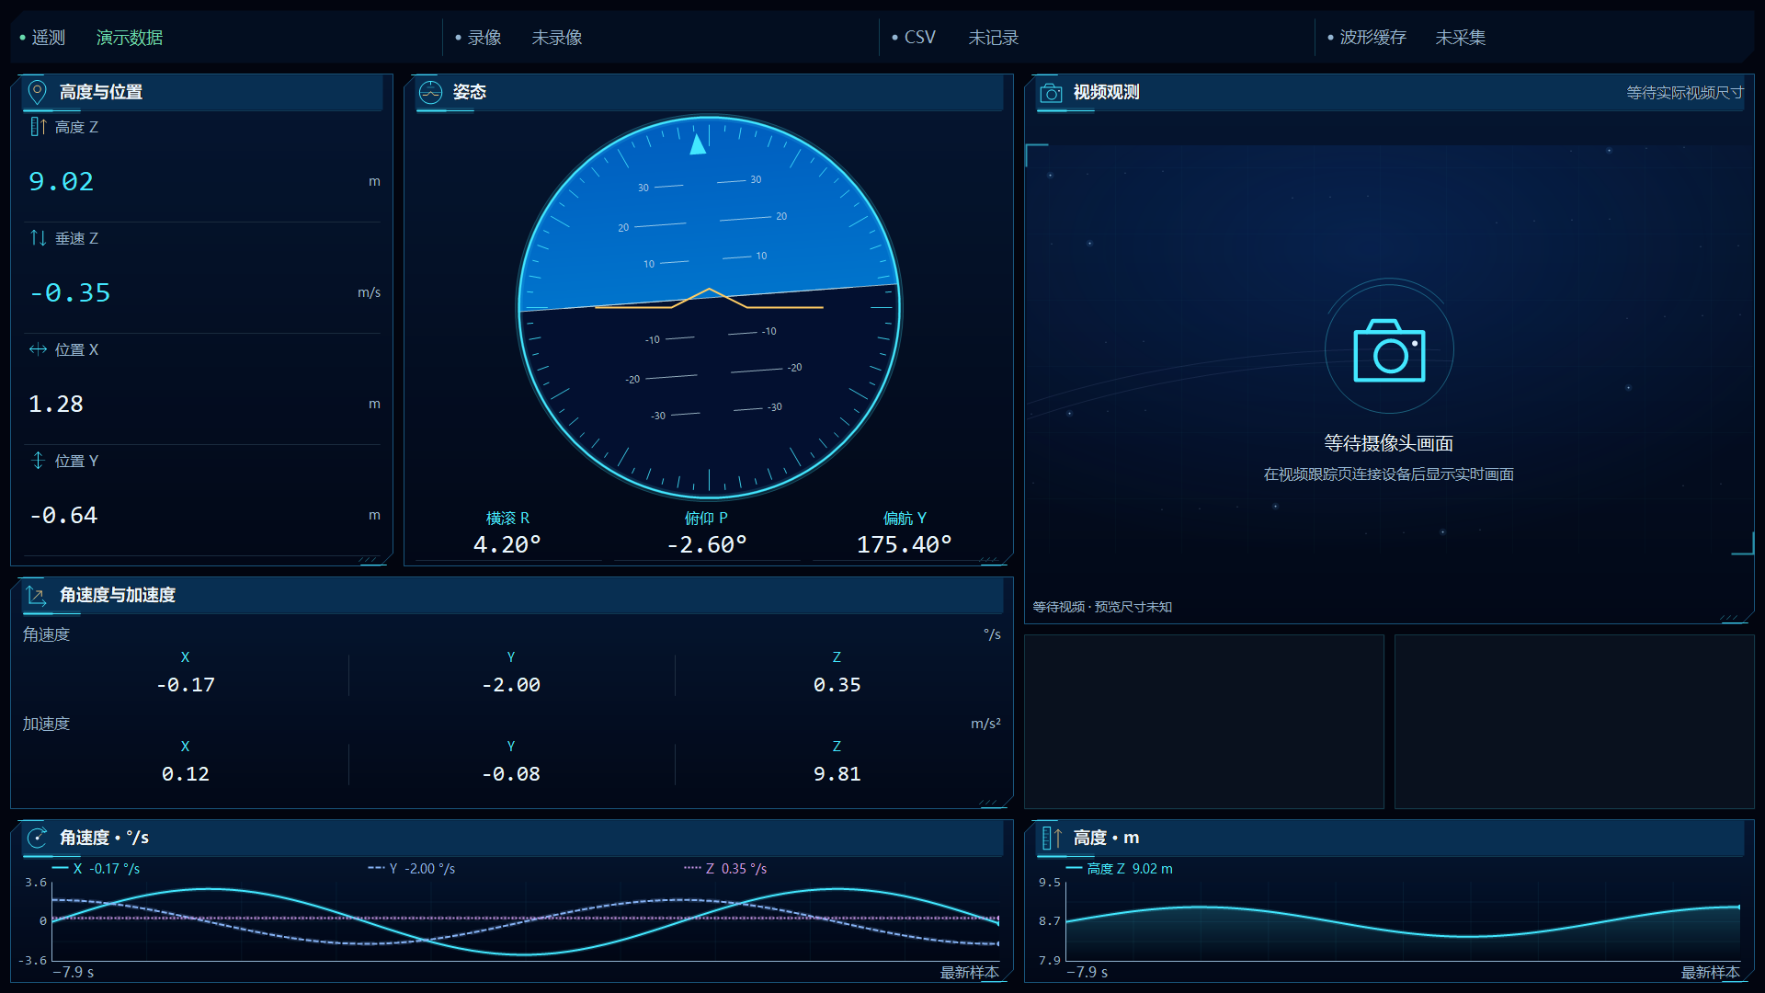
Task: Click the large camera placeholder icon
Action: 1389,350
